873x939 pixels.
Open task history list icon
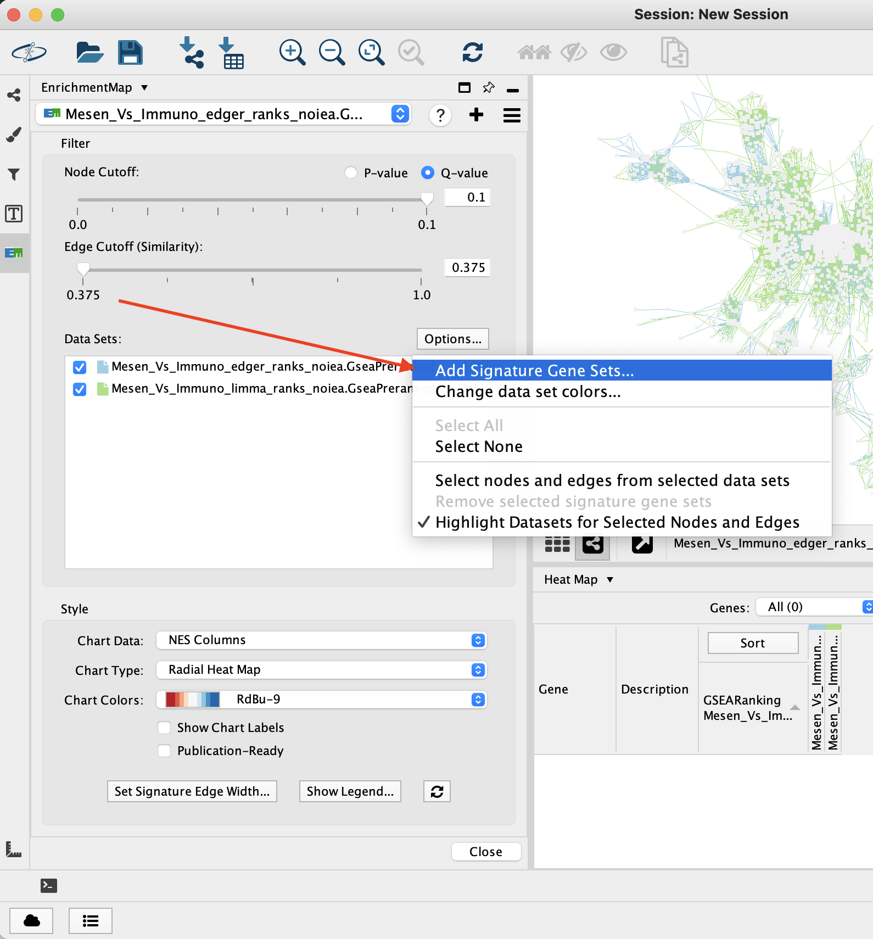[x=91, y=921]
